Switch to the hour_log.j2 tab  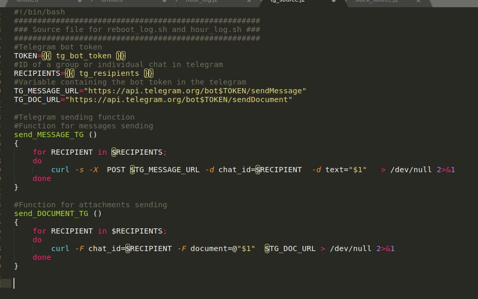(202, 2)
